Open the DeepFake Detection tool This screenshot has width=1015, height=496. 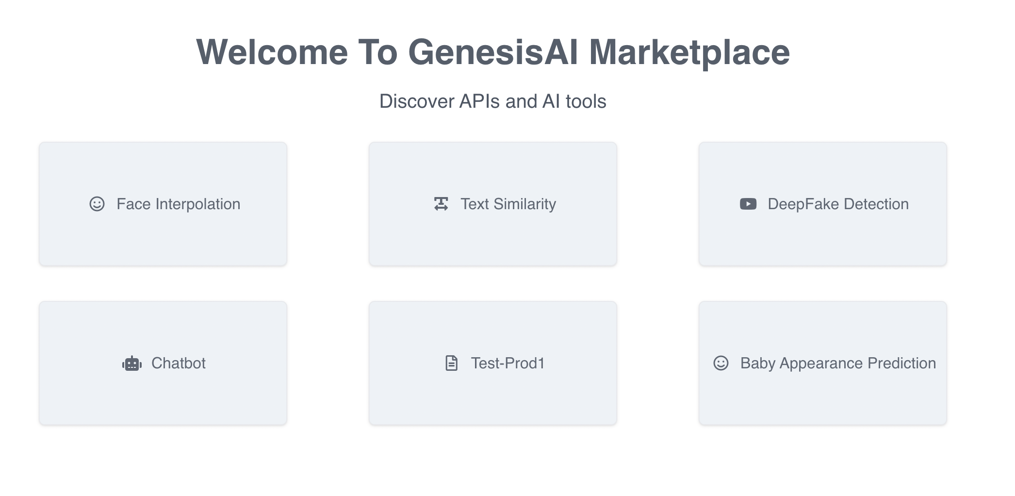pyautogui.click(x=822, y=204)
